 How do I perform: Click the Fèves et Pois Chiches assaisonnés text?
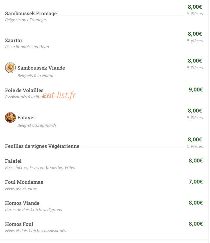click(x=35, y=231)
